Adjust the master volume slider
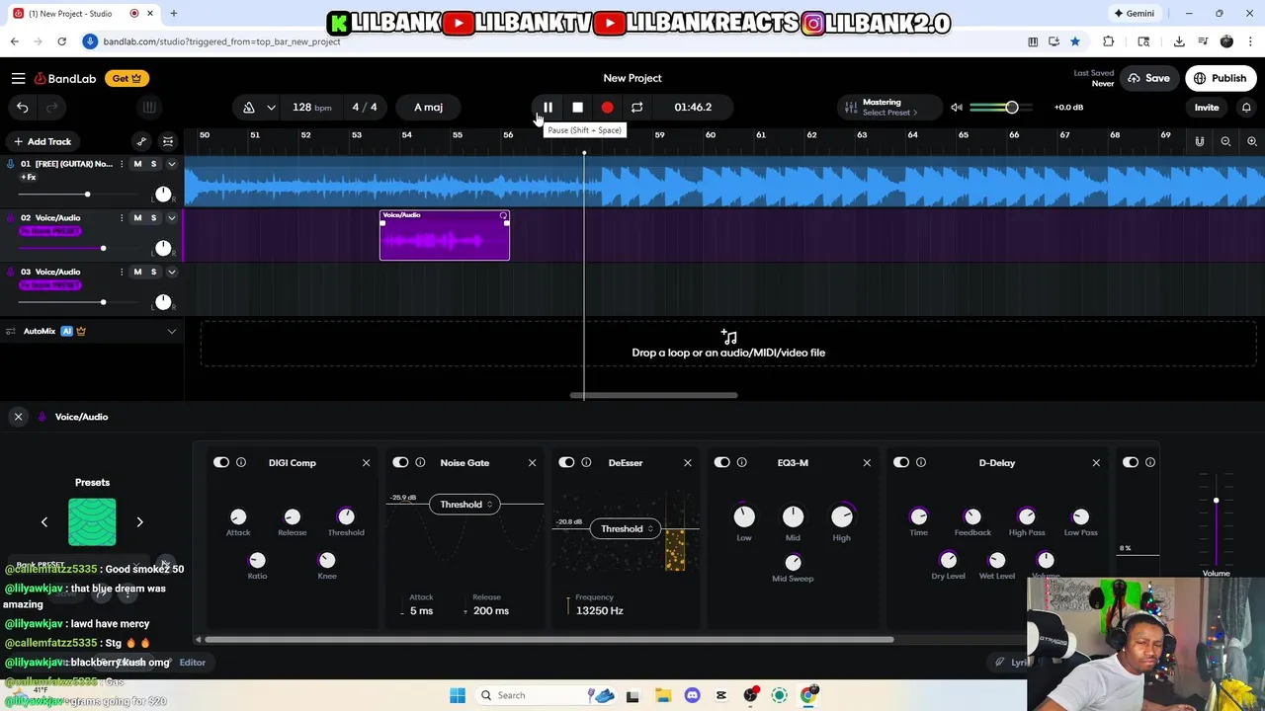 click(1000, 107)
